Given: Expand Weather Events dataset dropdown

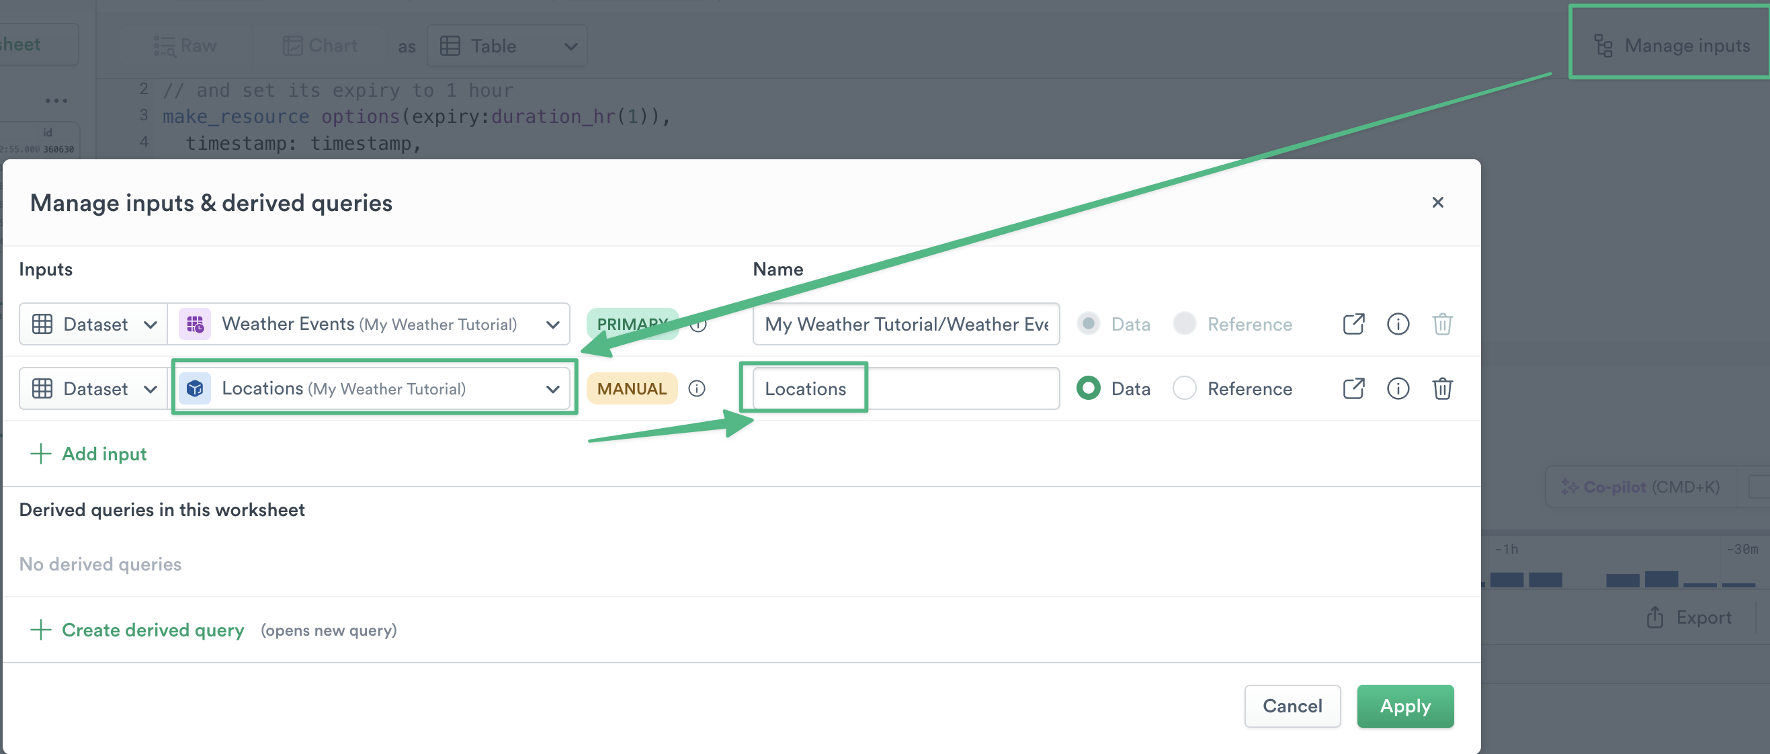Looking at the screenshot, I should click(552, 324).
